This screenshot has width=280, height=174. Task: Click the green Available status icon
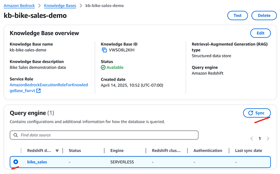click(x=103, y=68)
